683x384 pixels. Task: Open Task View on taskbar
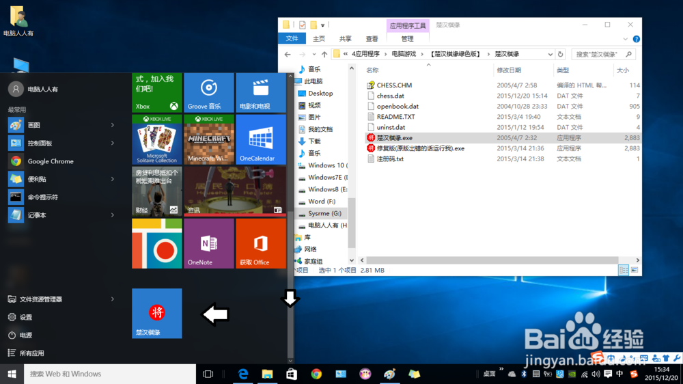tap(208, 374)
